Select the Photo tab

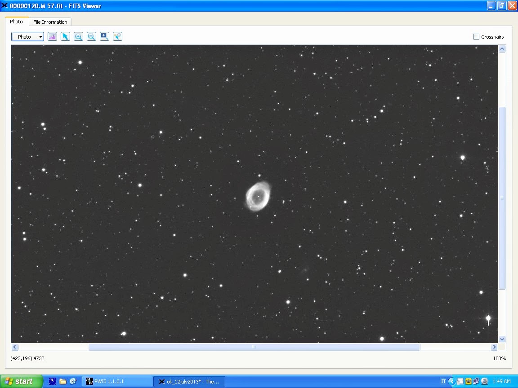tap(17, 22)
